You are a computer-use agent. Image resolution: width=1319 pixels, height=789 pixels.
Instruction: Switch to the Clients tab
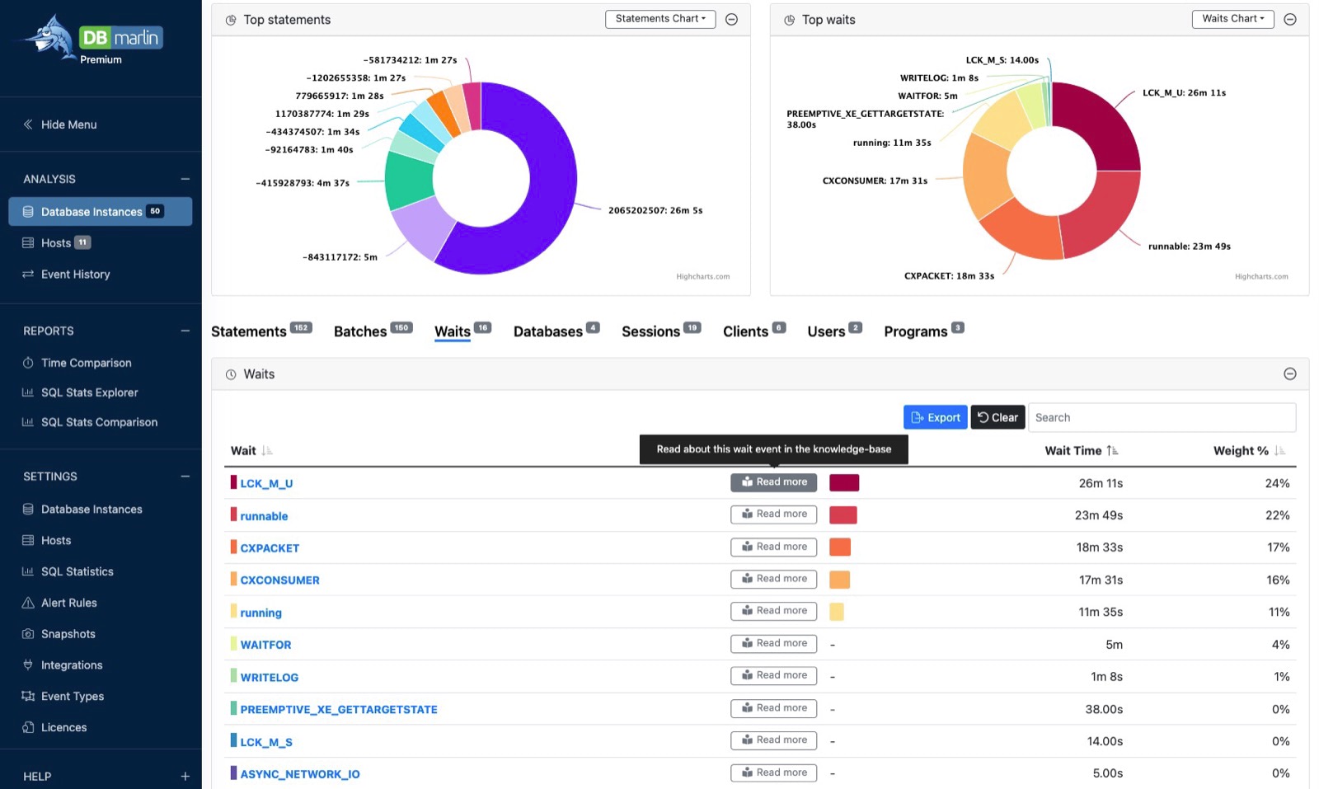coord(754,331)
